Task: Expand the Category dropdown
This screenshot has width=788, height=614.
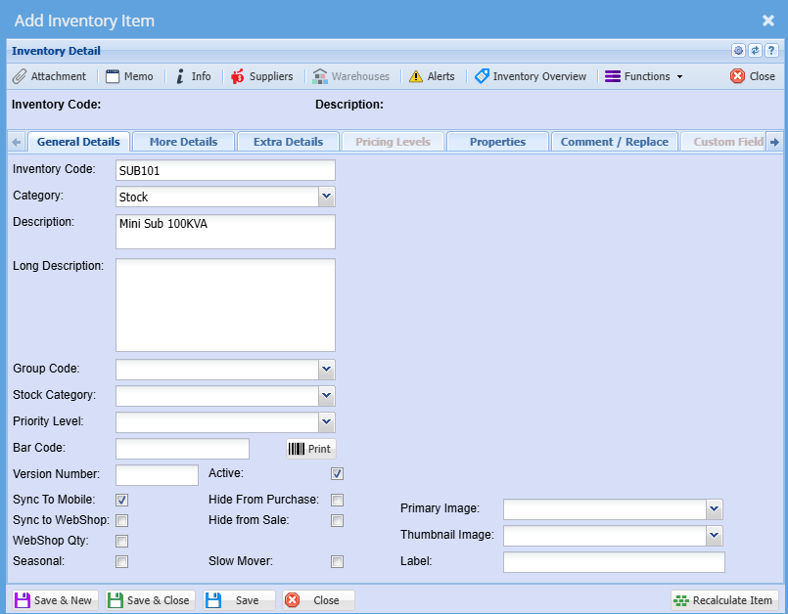Action: pyautogui.click(x=326, y=197)
